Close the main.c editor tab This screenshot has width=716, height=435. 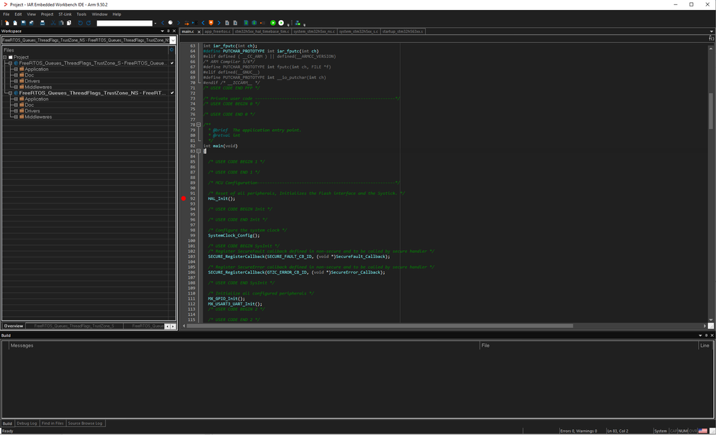coord(199,32)
